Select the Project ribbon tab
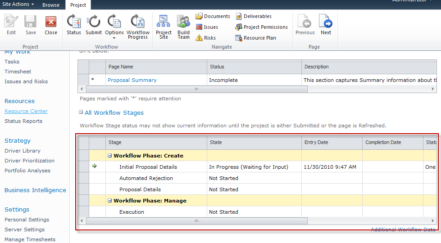This screenshot has width=441, height=243. [78, 5]
